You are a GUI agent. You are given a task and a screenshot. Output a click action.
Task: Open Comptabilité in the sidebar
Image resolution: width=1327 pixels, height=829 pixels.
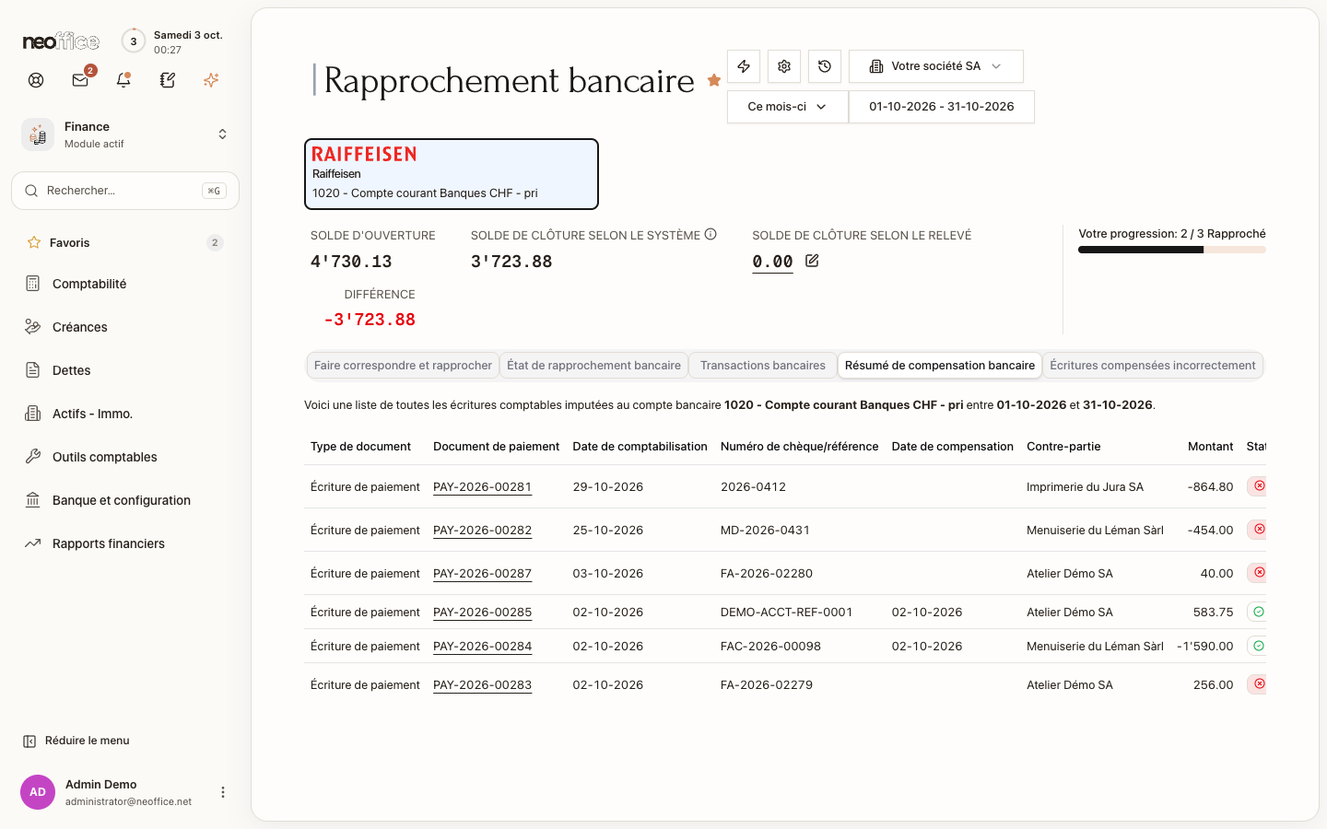click(125, 284)
